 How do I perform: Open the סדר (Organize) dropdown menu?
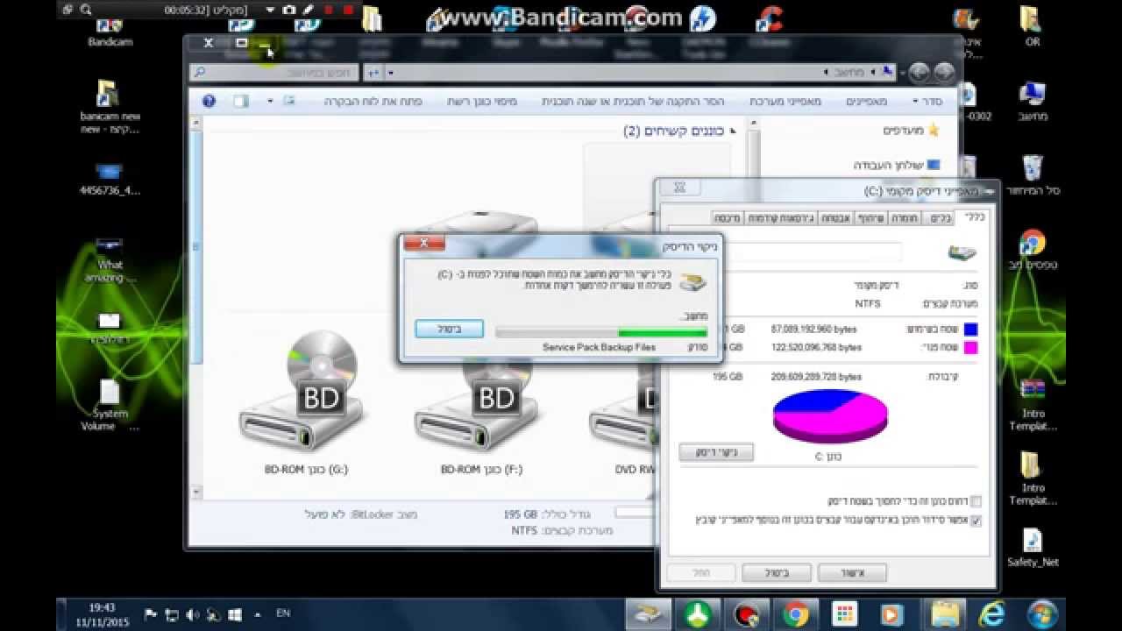pyautogui.click(x=926, y=102)
